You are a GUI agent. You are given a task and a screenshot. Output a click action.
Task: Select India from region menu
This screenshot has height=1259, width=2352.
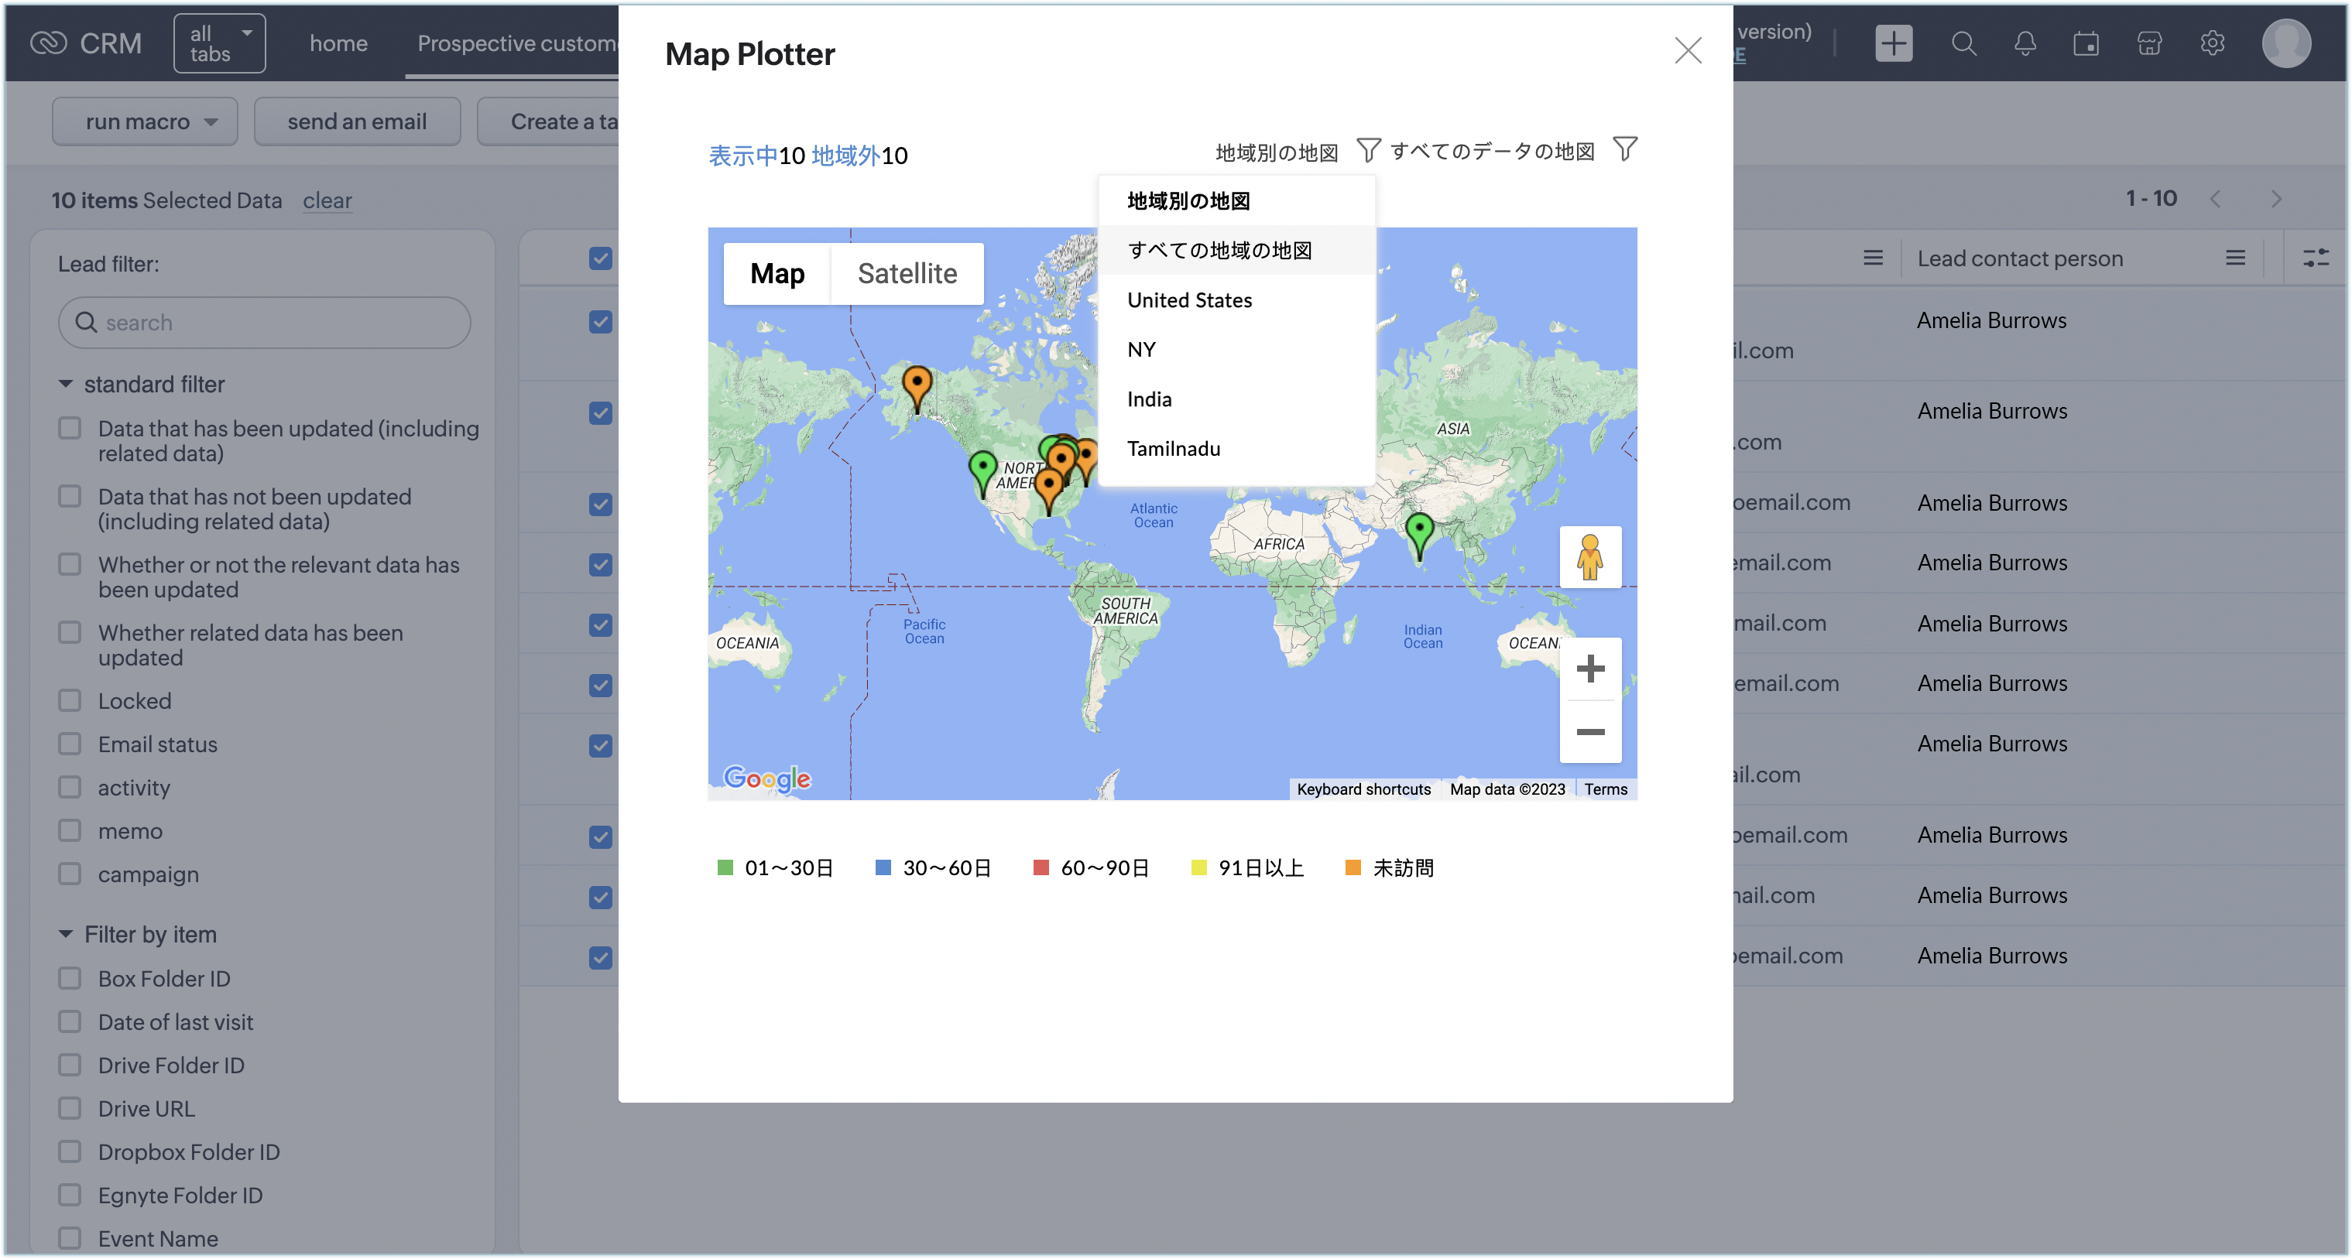click(x=1237, y=399)
